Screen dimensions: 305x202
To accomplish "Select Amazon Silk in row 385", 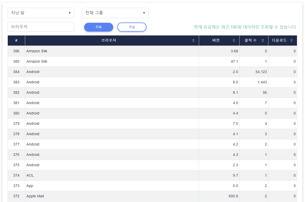I will [x=37, y=61].
